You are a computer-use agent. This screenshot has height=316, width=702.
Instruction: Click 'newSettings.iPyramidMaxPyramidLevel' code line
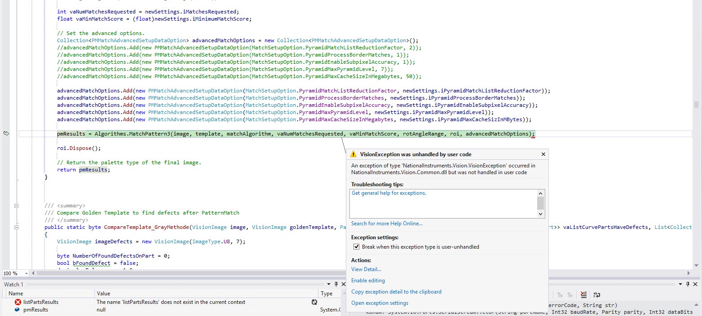point(275,112)
